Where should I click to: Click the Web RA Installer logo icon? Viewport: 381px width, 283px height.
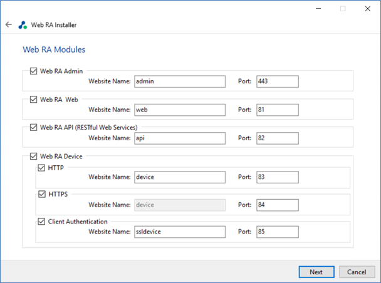coord(23,25)
